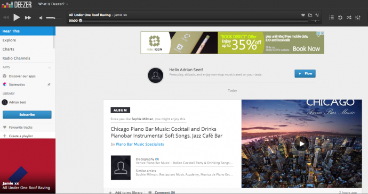Open the queue list icon

(331, 18)
